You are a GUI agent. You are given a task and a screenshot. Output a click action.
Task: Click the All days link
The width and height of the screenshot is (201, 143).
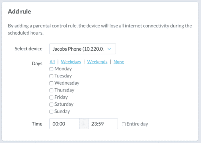tap(52, 62)
